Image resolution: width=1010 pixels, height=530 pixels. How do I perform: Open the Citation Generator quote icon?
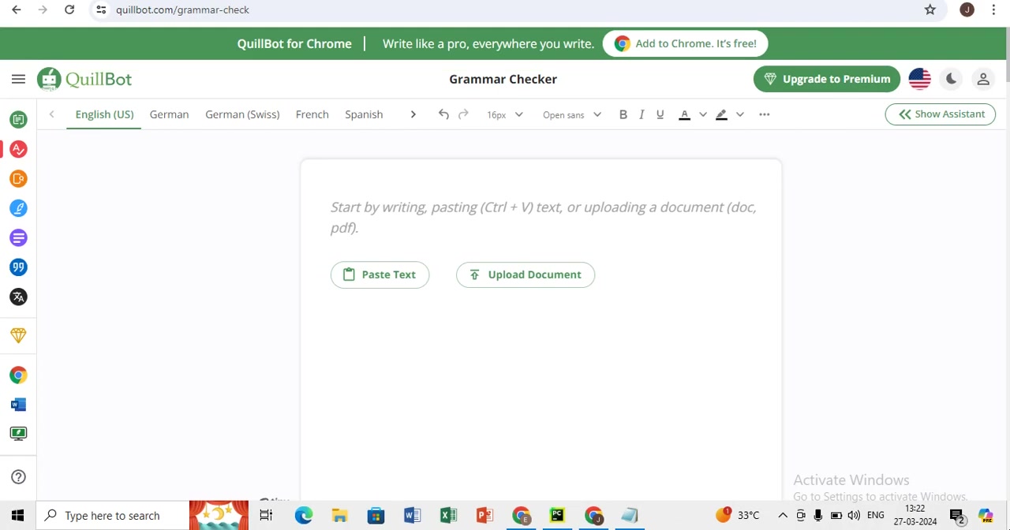(18, 267)
